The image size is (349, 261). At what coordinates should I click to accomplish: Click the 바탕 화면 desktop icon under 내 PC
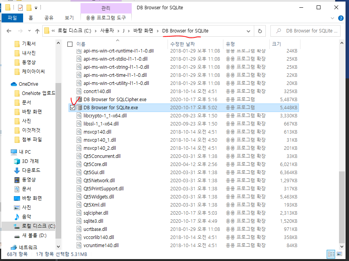pos(17,198)
